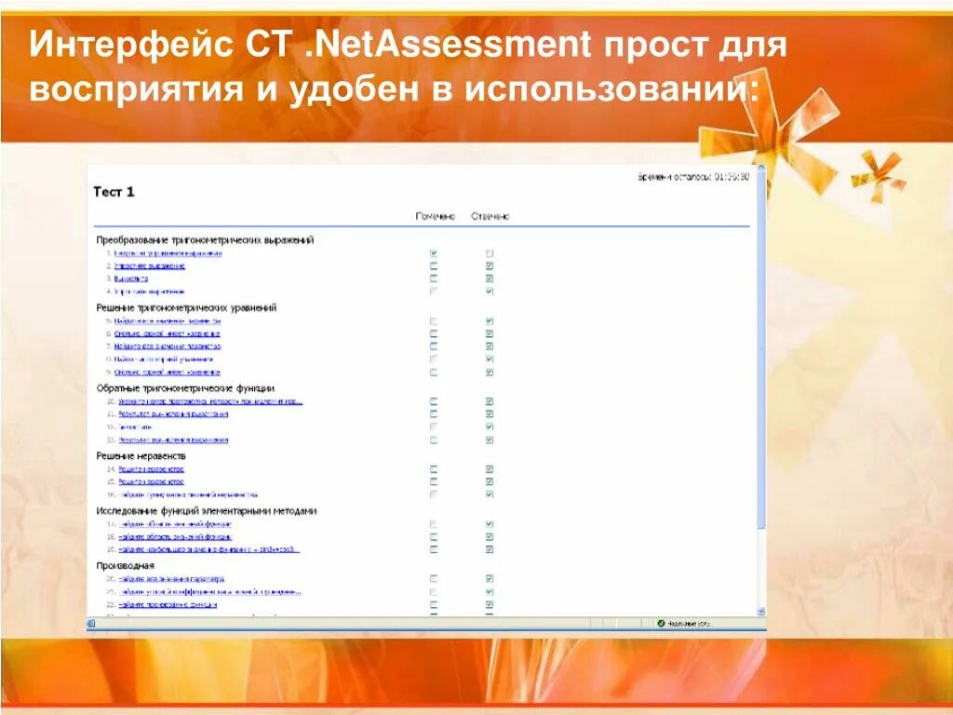The height and width of the screenshot is (715, 953).
Task: Click the "Решение неравенств" section heading
Action: (x=141, y=456)
